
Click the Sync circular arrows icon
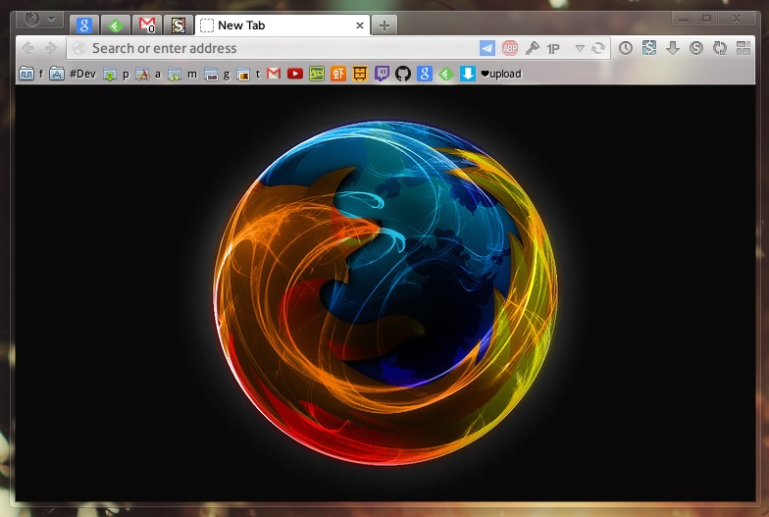point(720,48)
